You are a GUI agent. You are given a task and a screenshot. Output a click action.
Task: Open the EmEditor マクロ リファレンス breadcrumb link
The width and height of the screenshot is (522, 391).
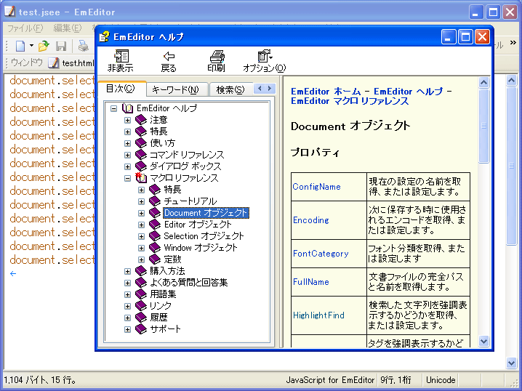[x=350, y=101]
